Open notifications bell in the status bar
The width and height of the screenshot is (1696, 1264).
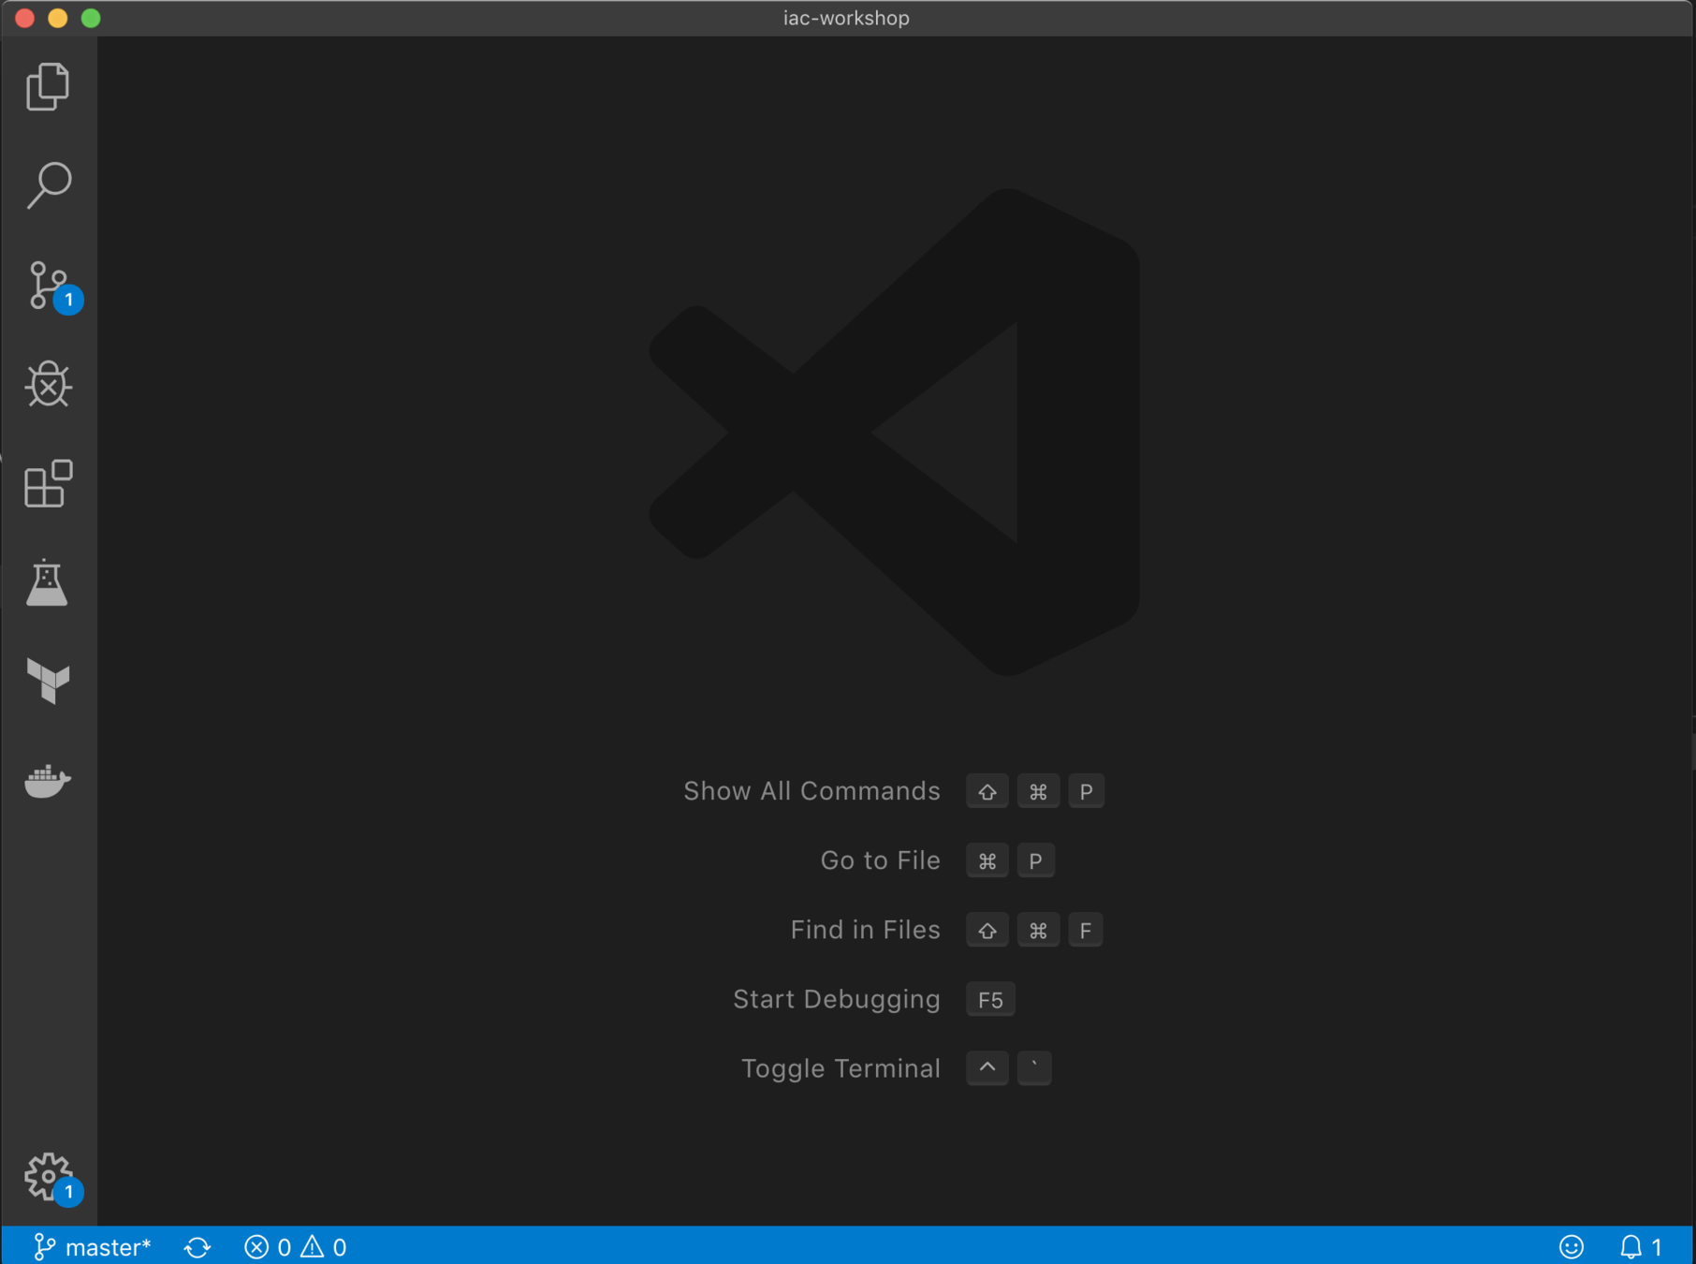(x=1640, y=1247)
